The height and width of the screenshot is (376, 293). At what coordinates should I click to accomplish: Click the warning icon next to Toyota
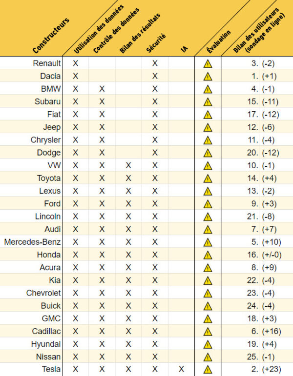(x=208, y=178)
